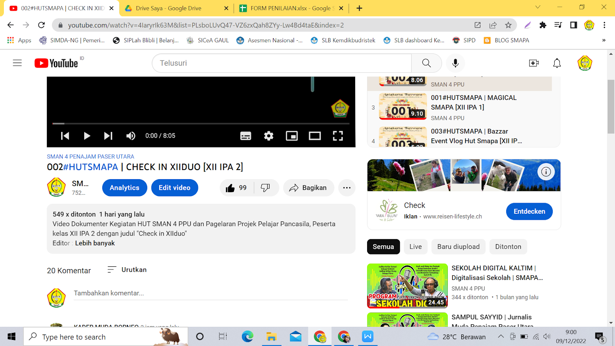Open Windows Start menu
The width and height of the screenshot is (615, 346).
tap(12, 337)
